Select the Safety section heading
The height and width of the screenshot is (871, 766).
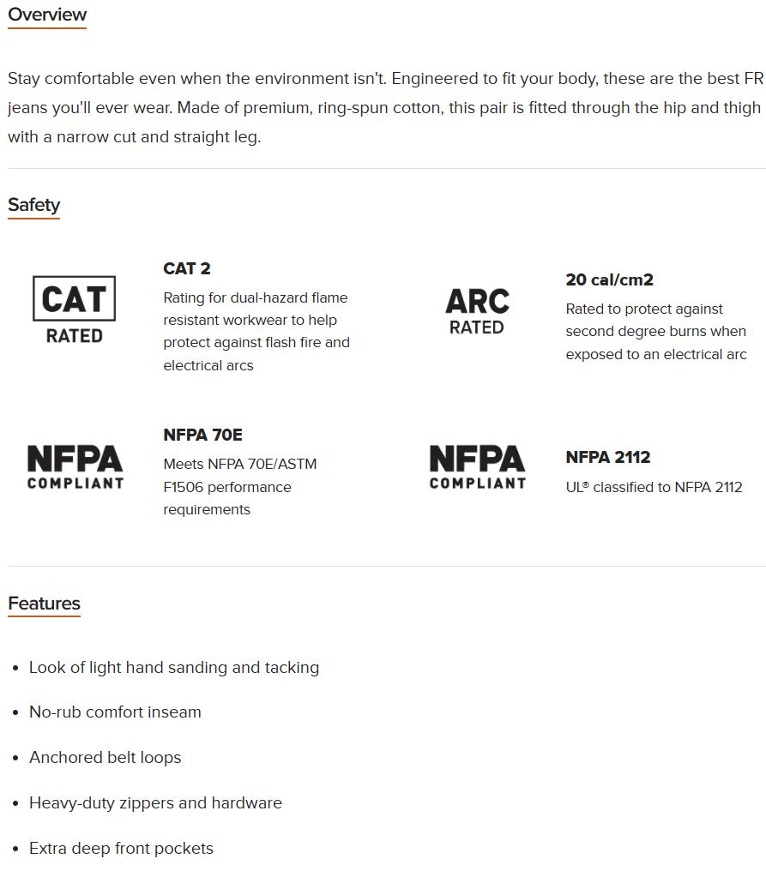33,205
